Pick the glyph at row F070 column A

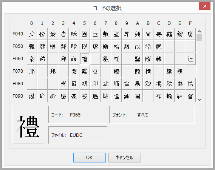click(138, 71)
